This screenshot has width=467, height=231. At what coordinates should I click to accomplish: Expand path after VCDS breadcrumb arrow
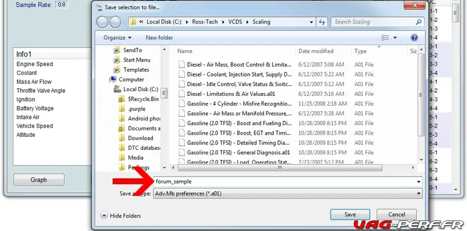coord(247,22)
